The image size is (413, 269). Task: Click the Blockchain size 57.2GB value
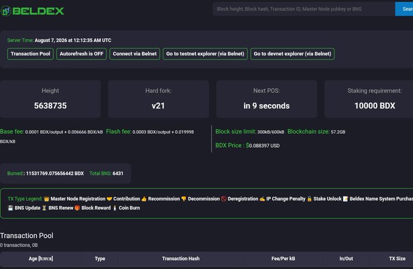[338, 132]
